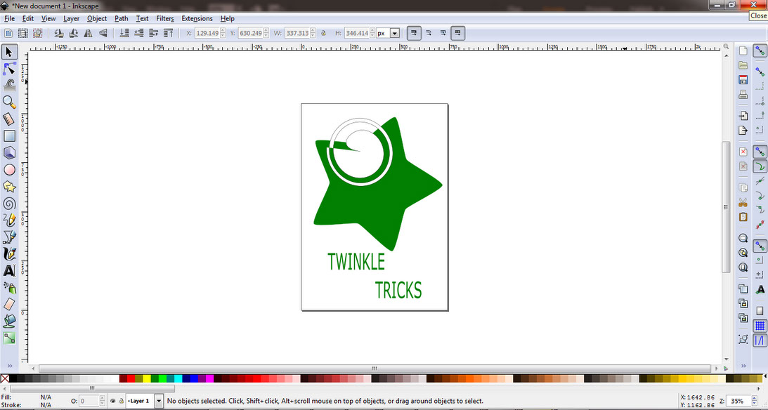
Task: Pick the cyan palette swatch
Action: point(178,378)
